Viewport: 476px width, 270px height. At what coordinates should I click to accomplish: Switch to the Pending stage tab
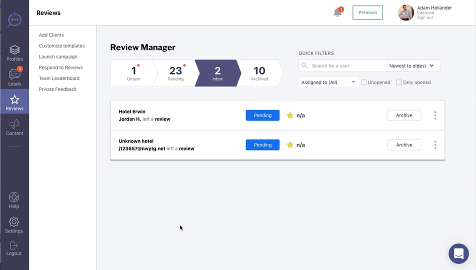pyautogui.click(x=176, y=73)
